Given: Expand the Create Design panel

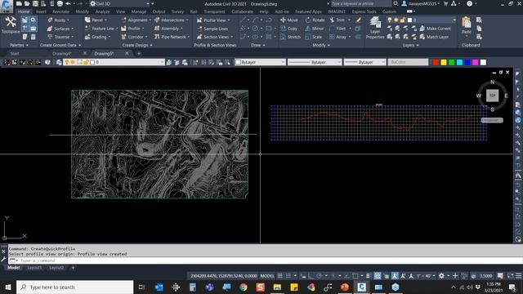Looking at the screenshot, I should coord(137,45).
